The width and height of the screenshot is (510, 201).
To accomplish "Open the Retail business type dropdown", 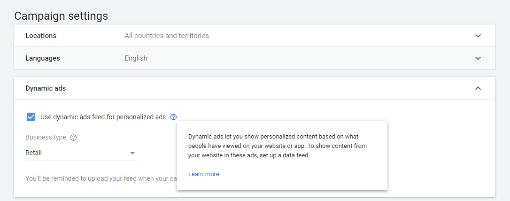I will tap(81, 153).
